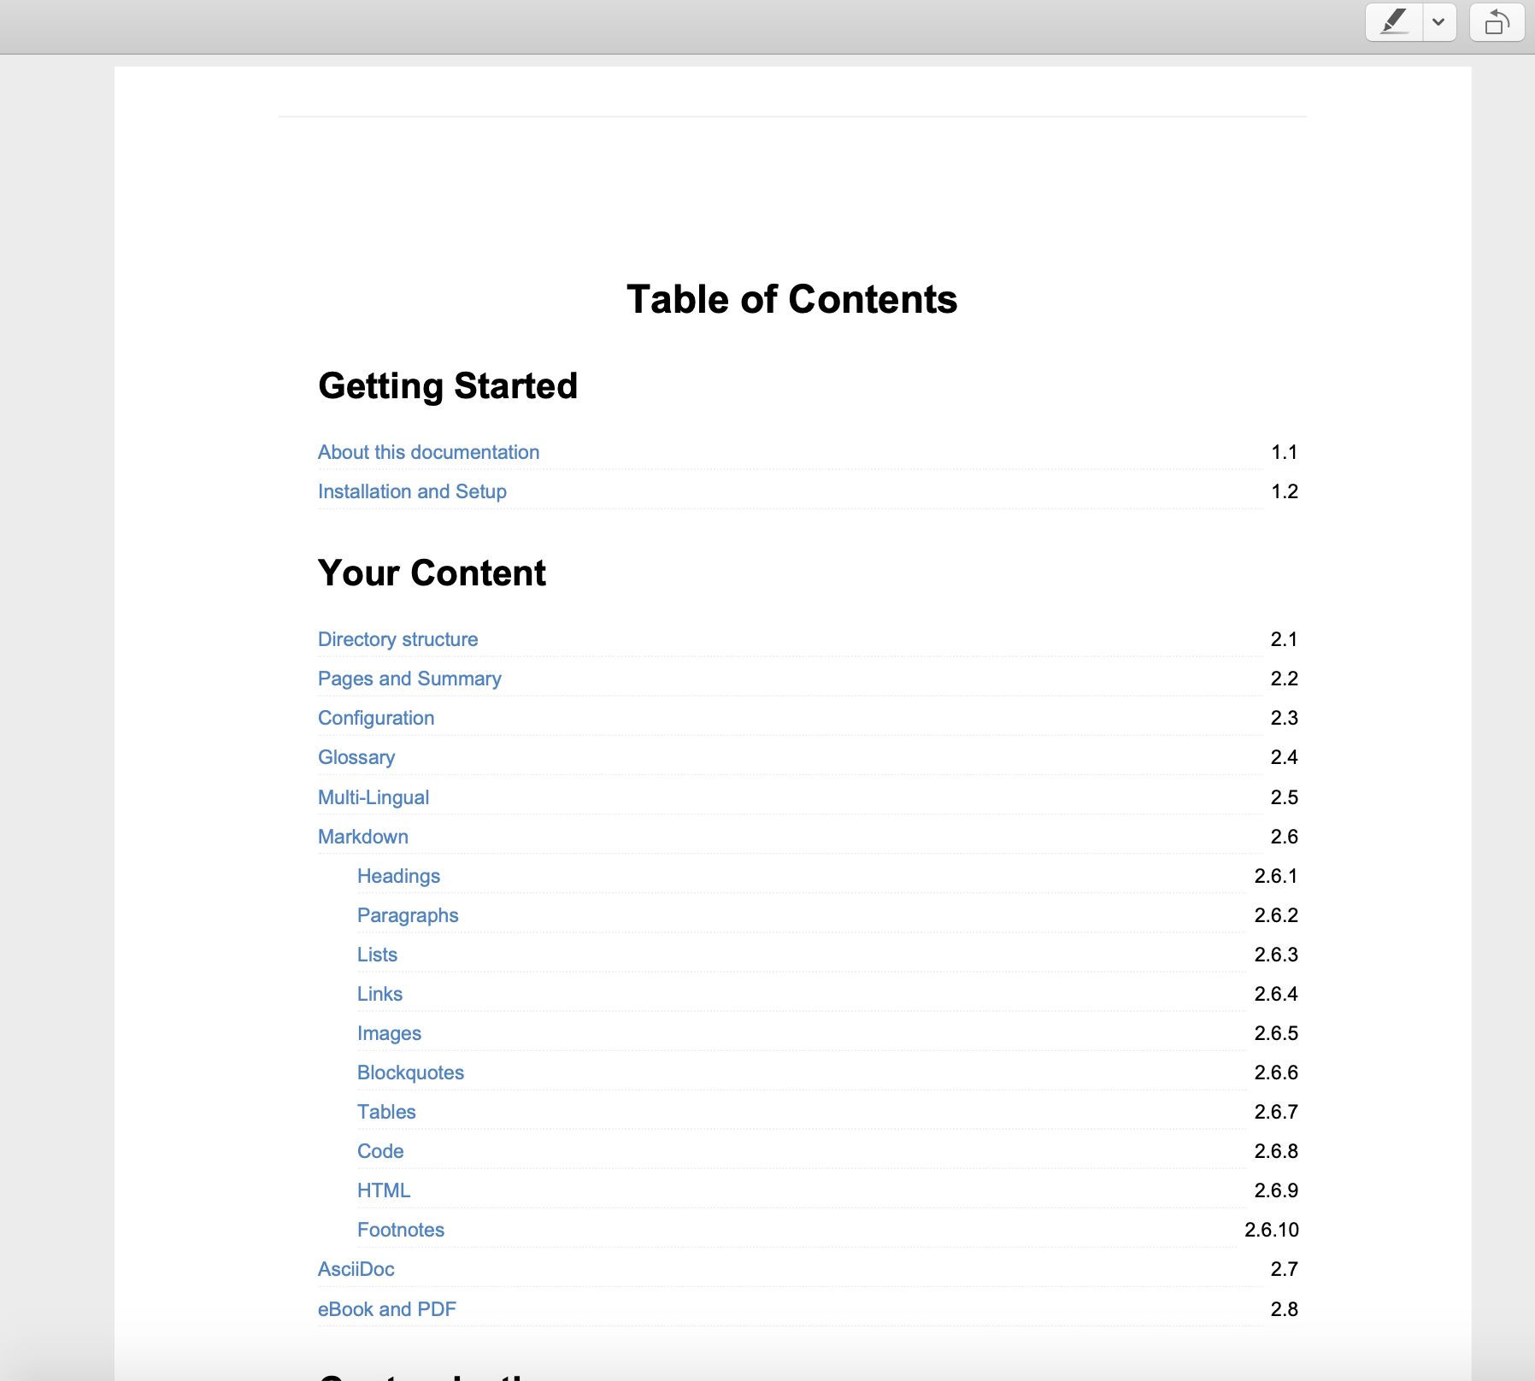This screenshot has height=1381, width=1535.
Task: Open the 'About this documentation' link
Action: tap(428, 452)
